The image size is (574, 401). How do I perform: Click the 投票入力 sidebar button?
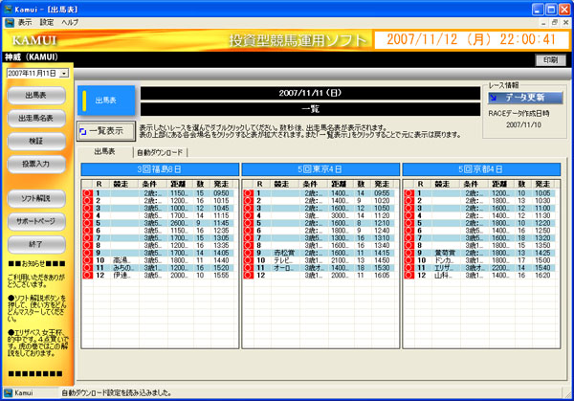(x=36, y=165)
